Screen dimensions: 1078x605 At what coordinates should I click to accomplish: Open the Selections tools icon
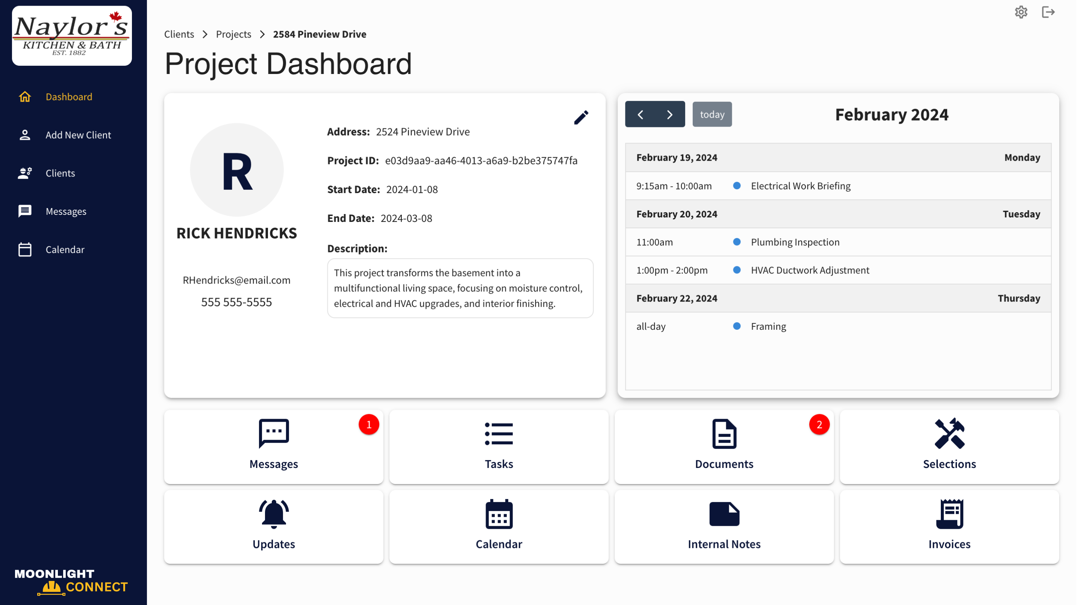click(x=949, y=434)
